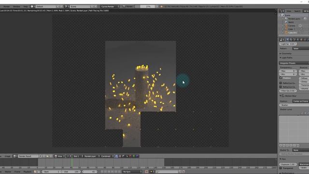The height and width of the screenshot is (174, 309).
Task: Open the RenderLayer dropdown
Action: pyautogui.click(x=92, y=156)
